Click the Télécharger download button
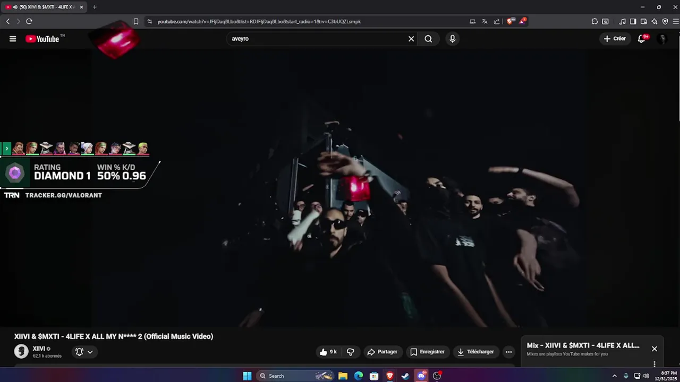 pos(475,352)
